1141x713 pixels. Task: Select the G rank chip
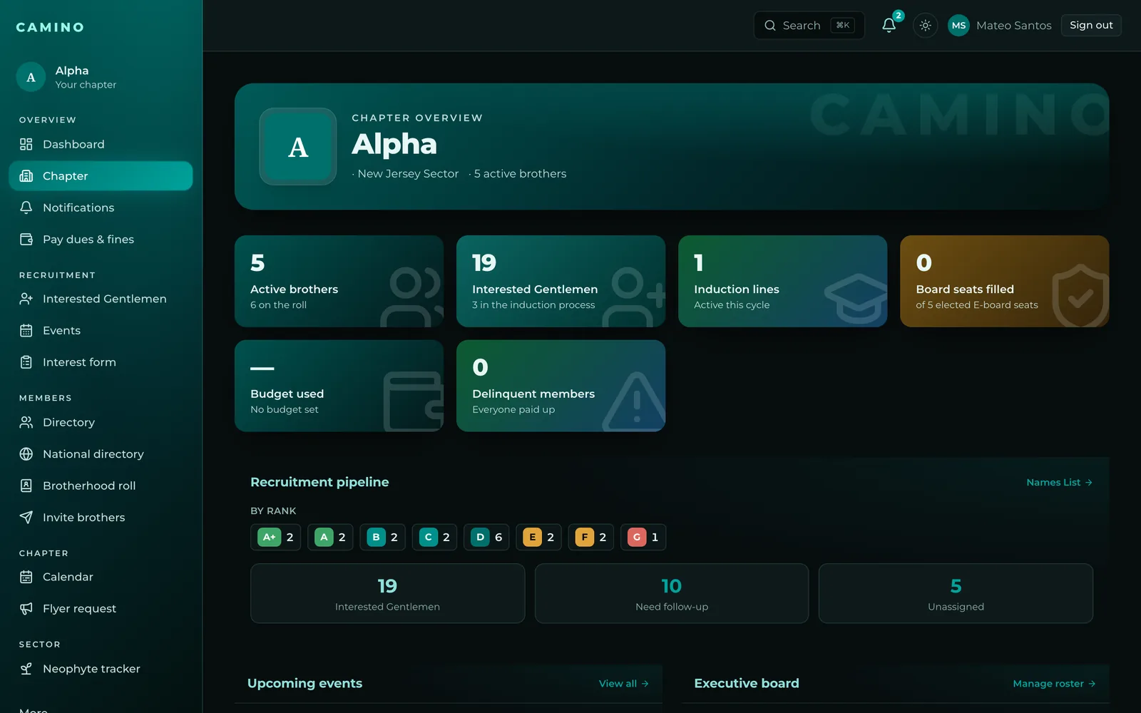coord(643,538)
